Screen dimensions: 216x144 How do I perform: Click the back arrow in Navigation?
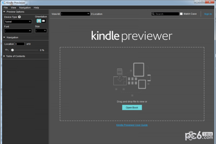pos(7,50)
